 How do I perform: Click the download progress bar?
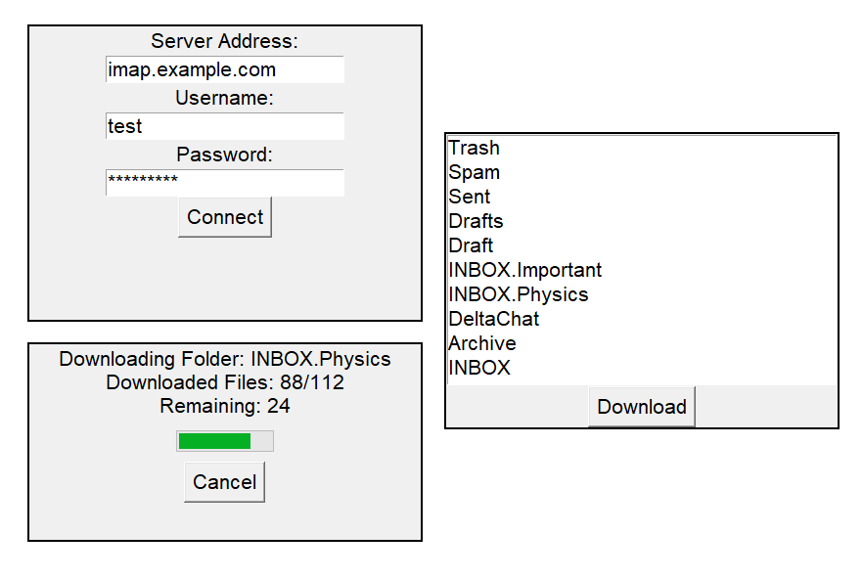coord(224,440)
